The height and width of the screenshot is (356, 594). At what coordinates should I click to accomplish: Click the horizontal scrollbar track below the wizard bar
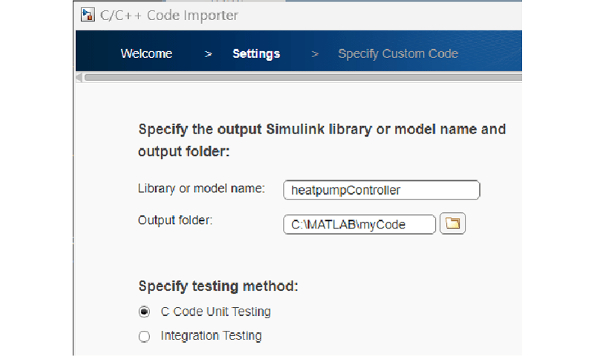[297, 77]
